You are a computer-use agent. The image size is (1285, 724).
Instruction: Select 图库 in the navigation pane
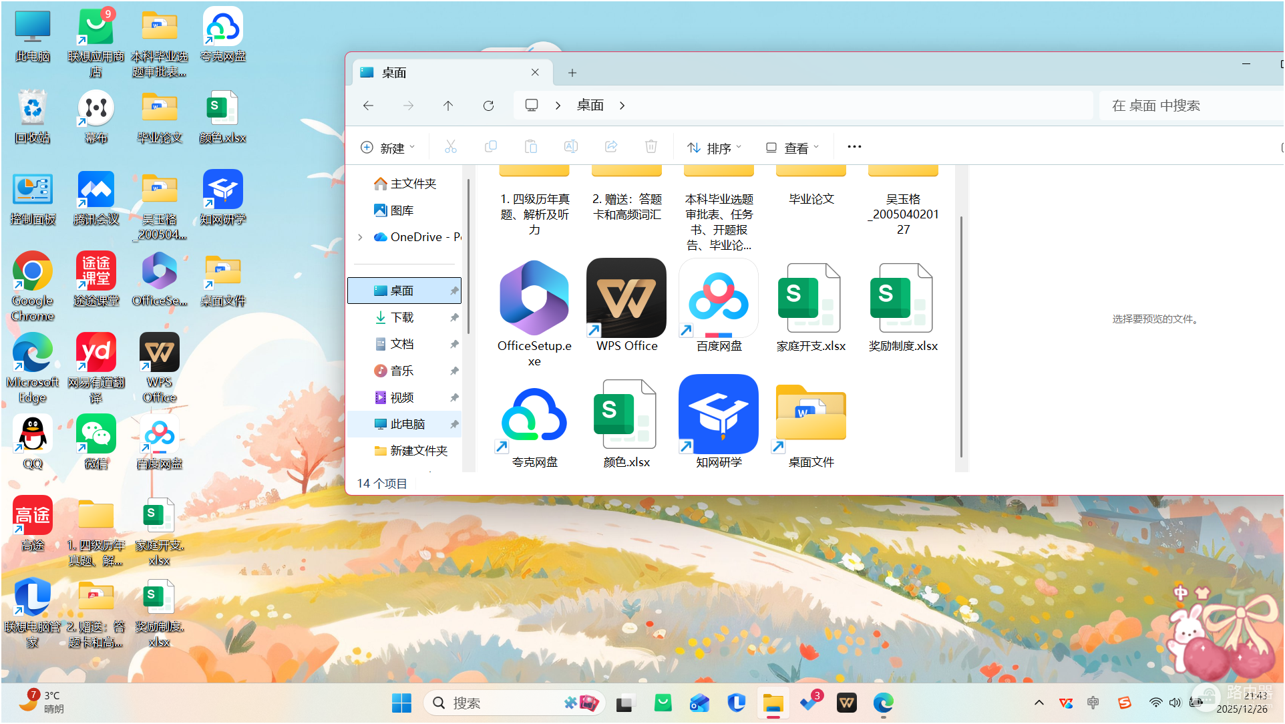[x=405, y=210]
